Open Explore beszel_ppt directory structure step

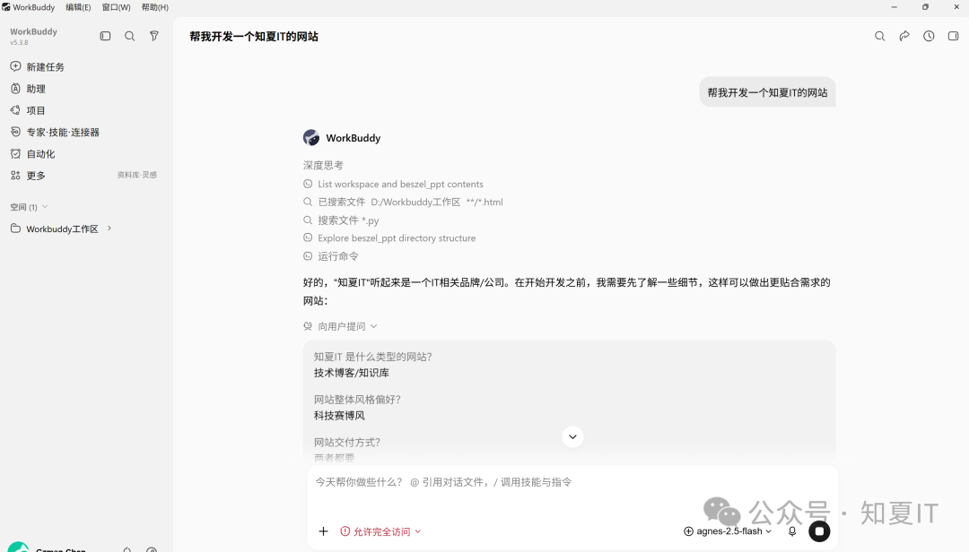389,237
